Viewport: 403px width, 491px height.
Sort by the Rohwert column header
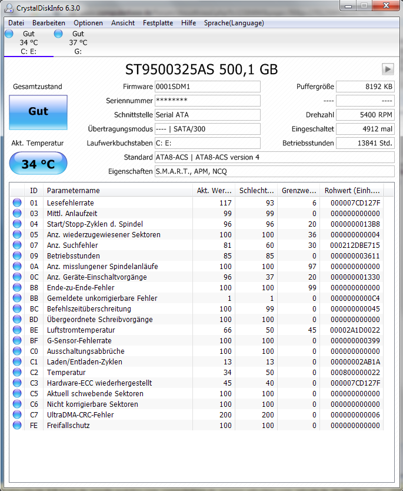352,190
